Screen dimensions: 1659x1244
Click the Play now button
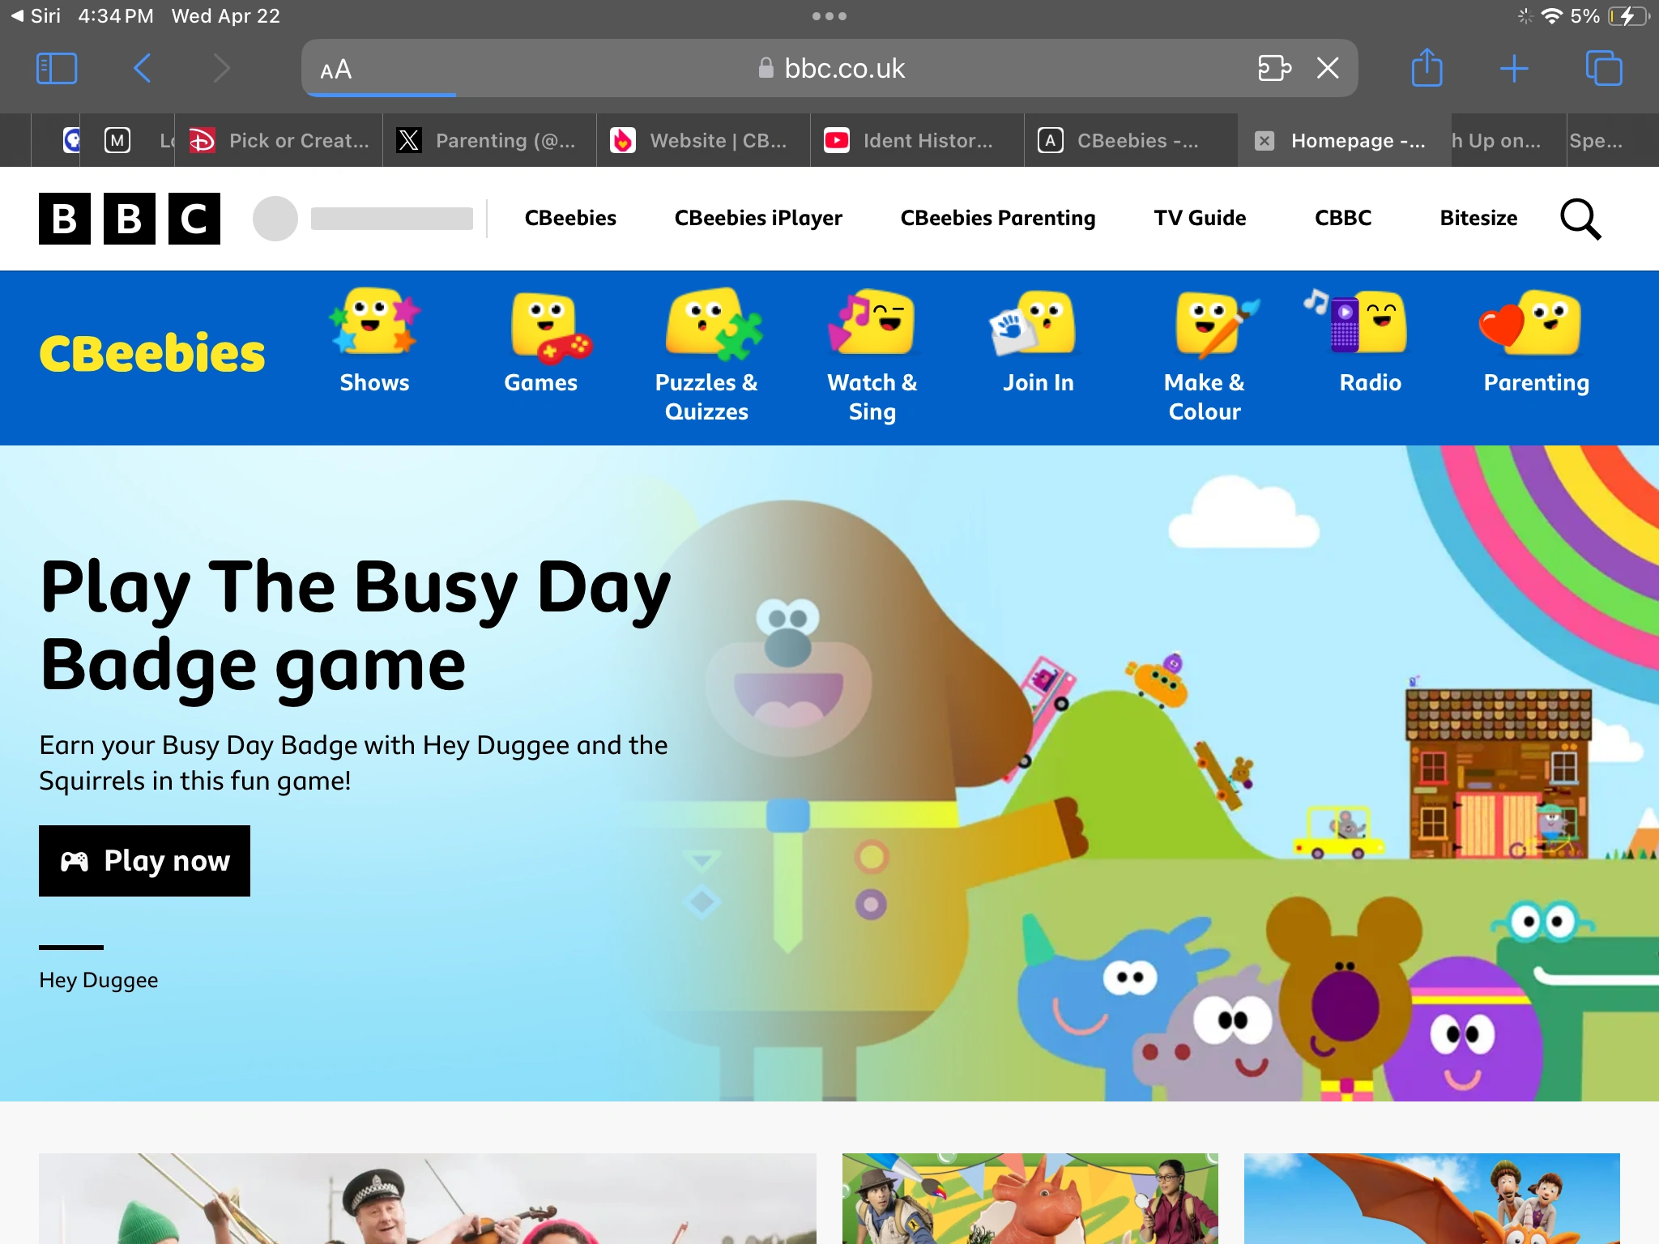144,860
